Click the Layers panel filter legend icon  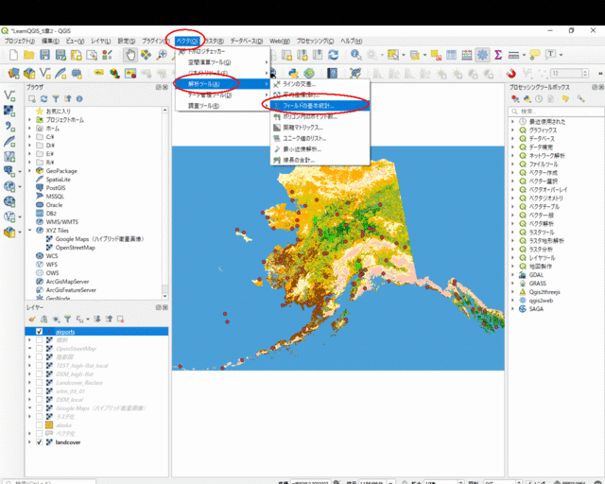click(x=67, y=320)
